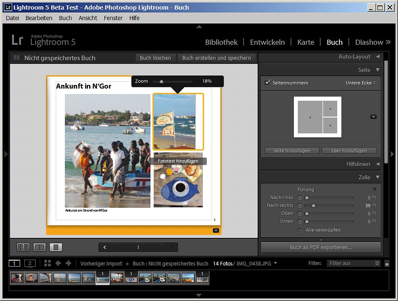Toggle Alle verknüpfen padding checkbox

coord(300,230)
